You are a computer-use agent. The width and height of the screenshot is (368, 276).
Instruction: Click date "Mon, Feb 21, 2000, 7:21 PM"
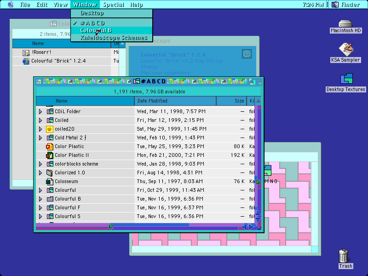(x=171, y=155)
